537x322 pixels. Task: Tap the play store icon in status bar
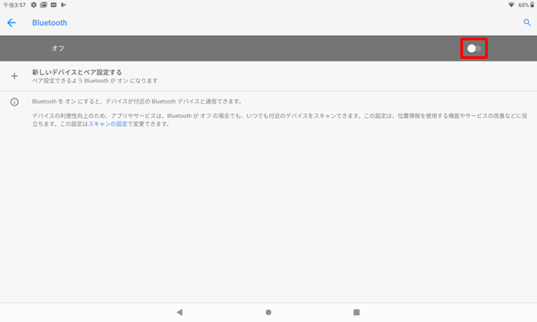click(64, 4)
